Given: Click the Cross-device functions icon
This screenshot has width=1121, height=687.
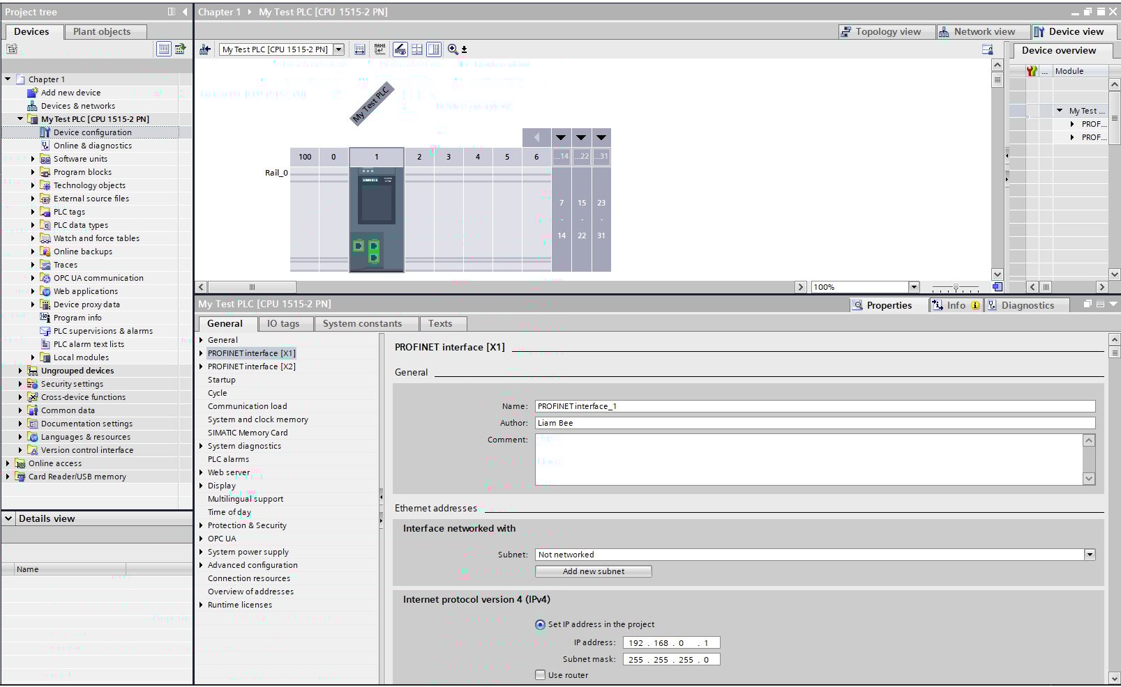Looking at the screenshot, I should coord(32,397).
